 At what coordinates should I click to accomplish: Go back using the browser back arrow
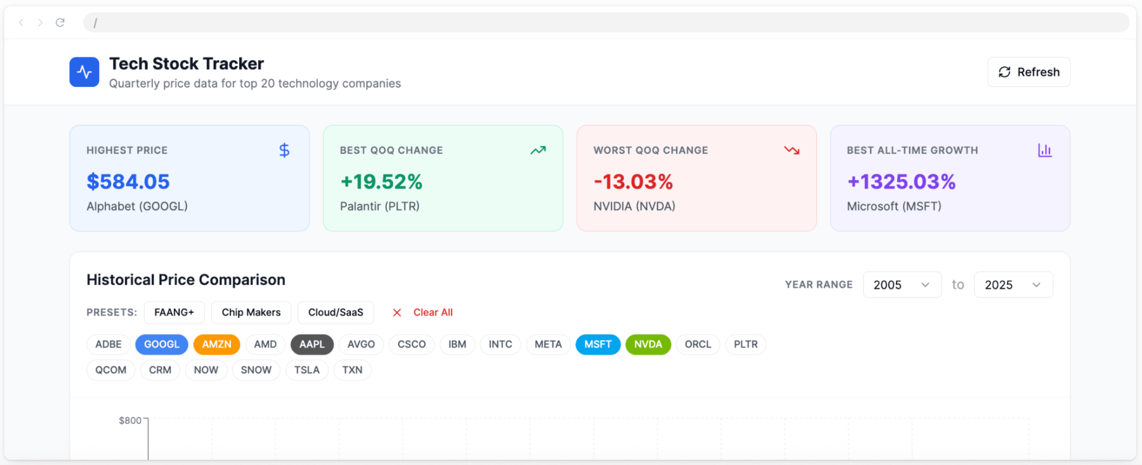[21, 23]
